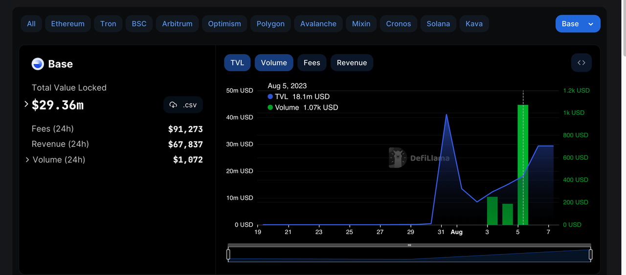This screenshot has width=626, height=275.
Task: Click the tooltip TVL 18.1m USD entry
Action: [x=299, y=97]
